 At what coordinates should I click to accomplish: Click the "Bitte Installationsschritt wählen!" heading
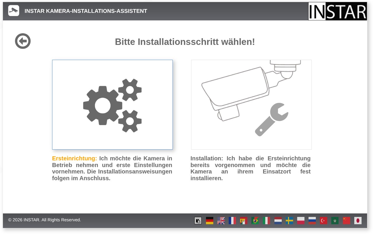pos(185,42)
